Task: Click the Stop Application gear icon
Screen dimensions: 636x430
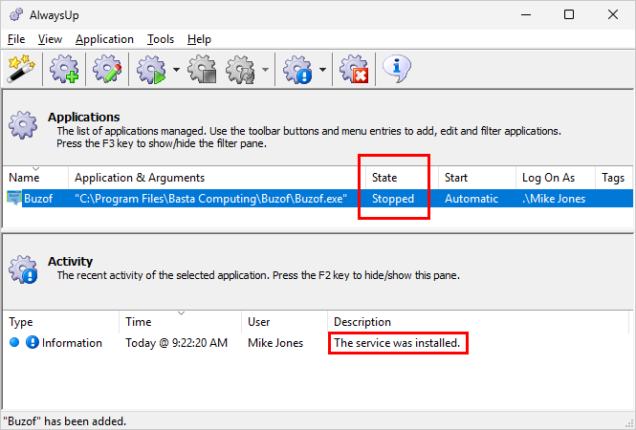Action: tap(202, 70)
